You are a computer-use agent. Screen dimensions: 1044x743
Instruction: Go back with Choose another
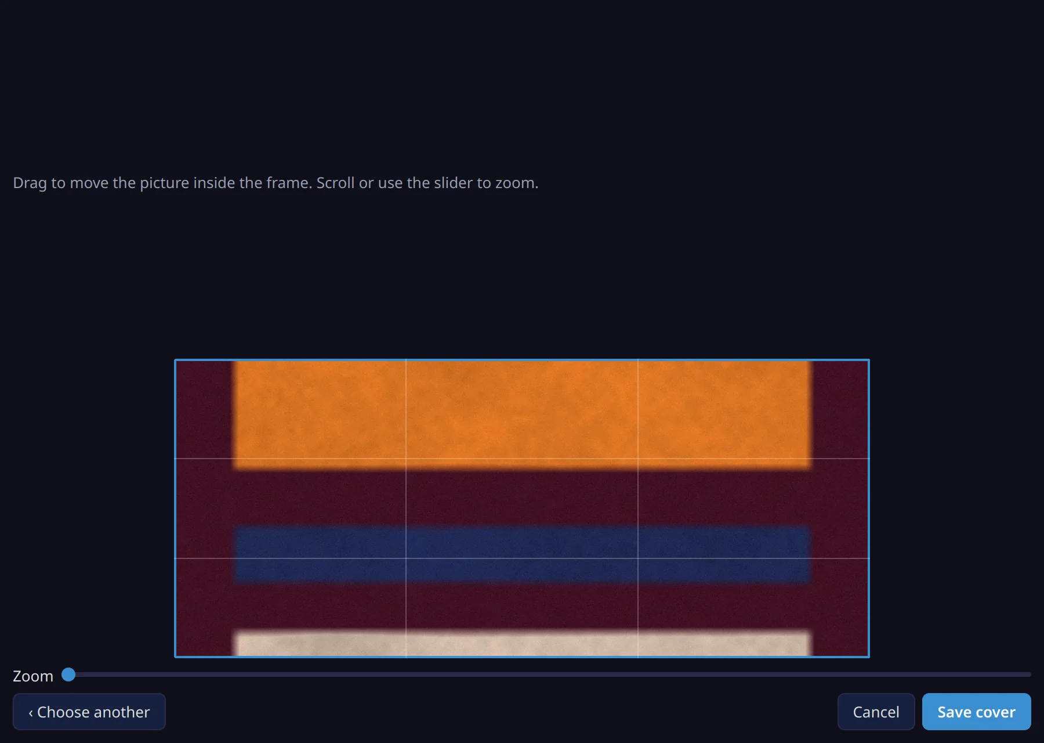click(89, 712)
